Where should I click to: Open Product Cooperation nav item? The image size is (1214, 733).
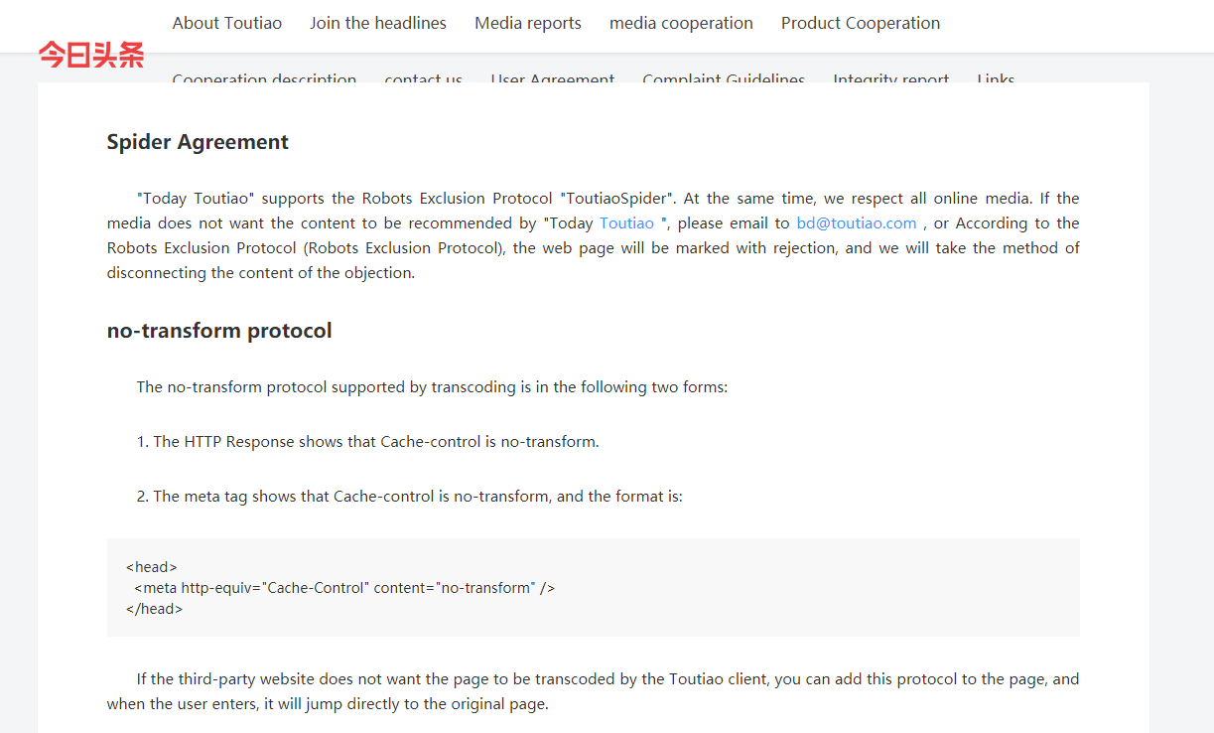(861, 23)
